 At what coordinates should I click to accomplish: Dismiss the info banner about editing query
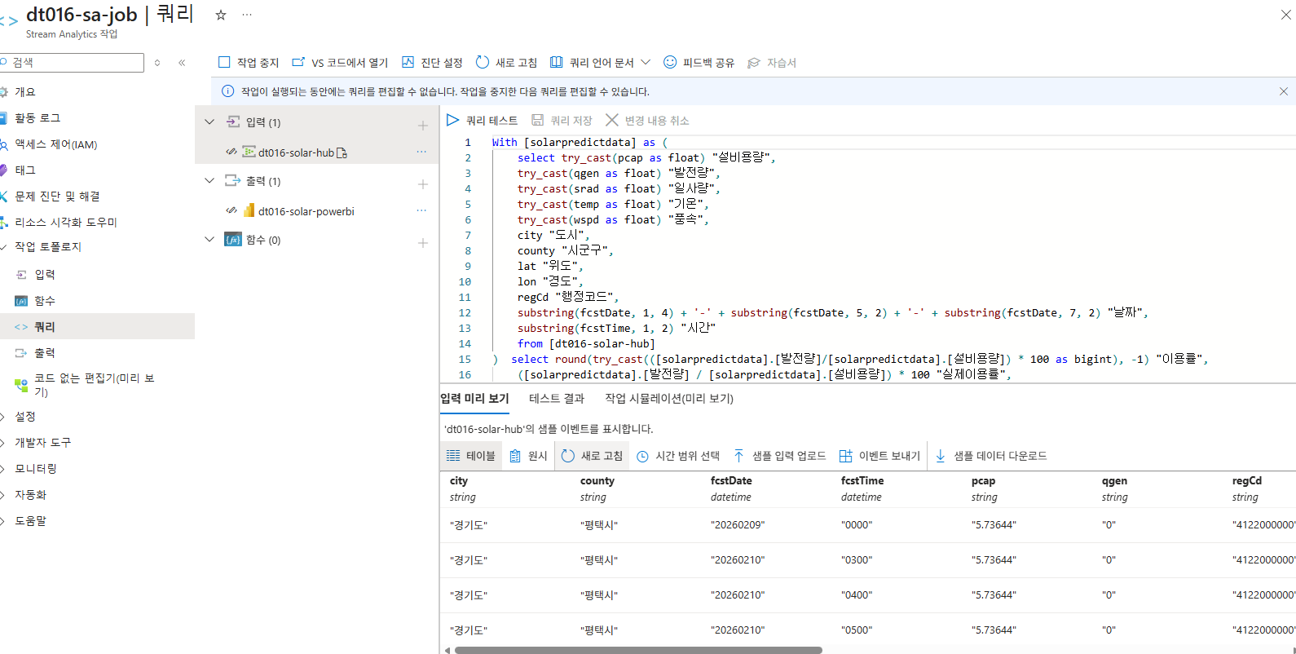pyautogui.click(x=1284, y=91)
